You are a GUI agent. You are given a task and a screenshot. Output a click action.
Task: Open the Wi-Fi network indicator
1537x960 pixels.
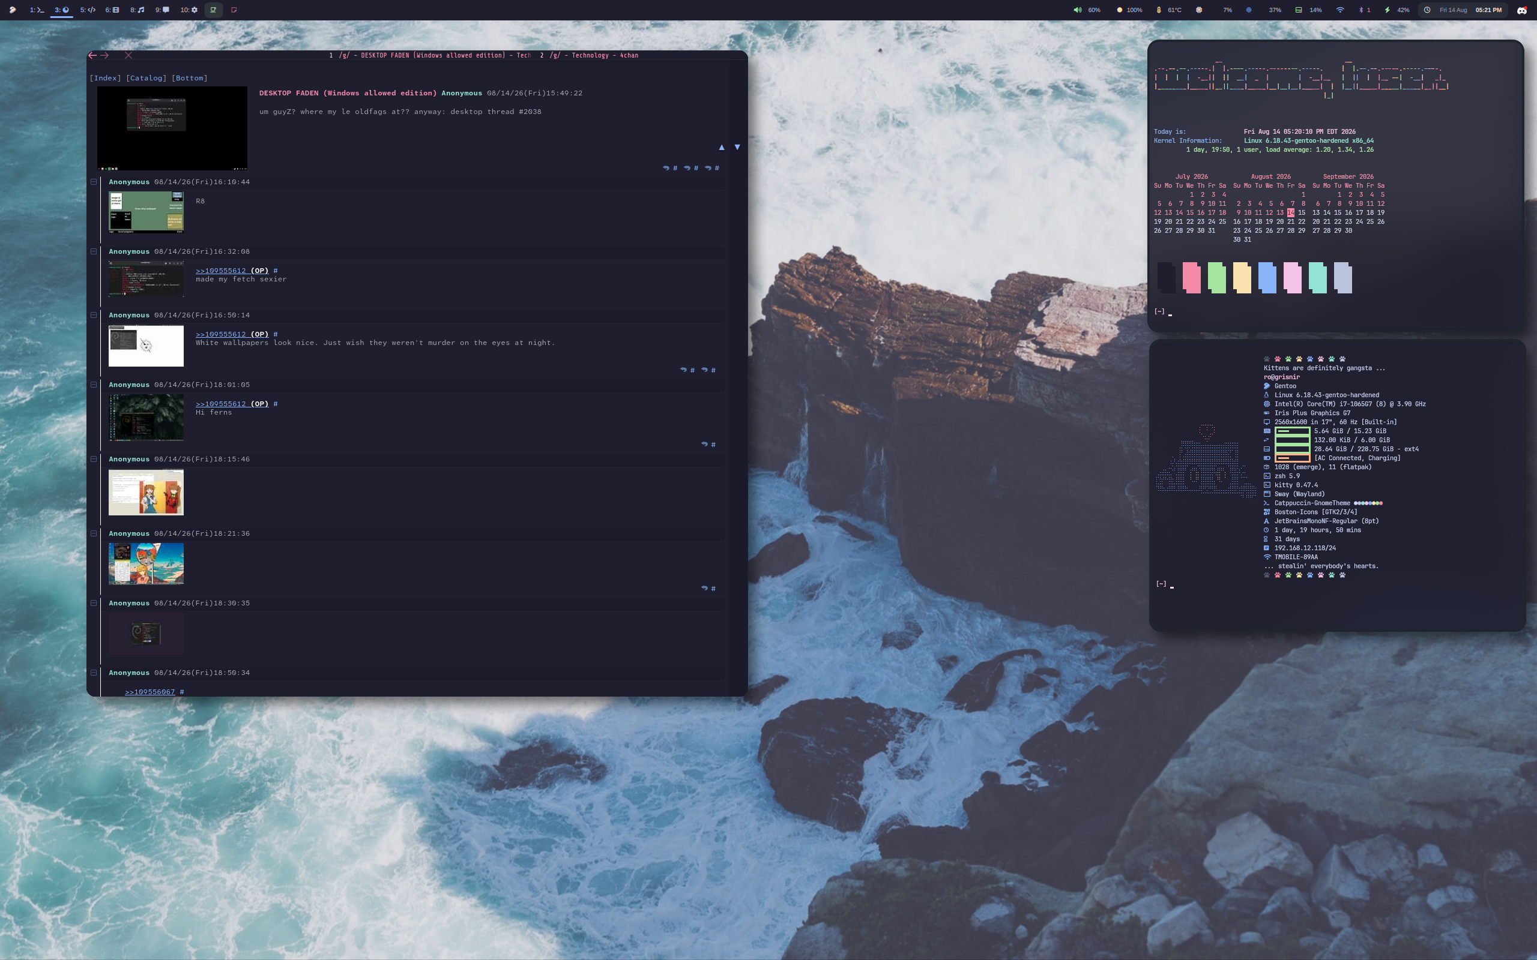click(1340, 10)
